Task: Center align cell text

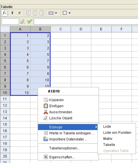Action: [35, 13]
